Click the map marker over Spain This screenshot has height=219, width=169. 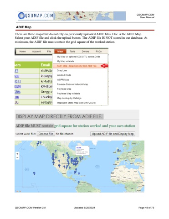[x=118, y=159]
